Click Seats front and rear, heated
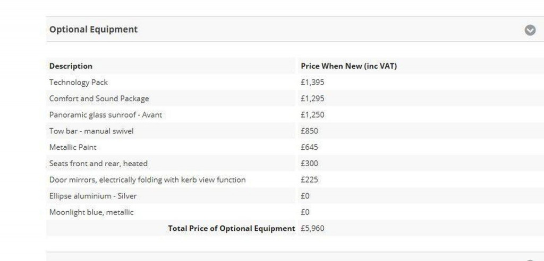Viewport: 544px width, 261px height. point(98,164)
